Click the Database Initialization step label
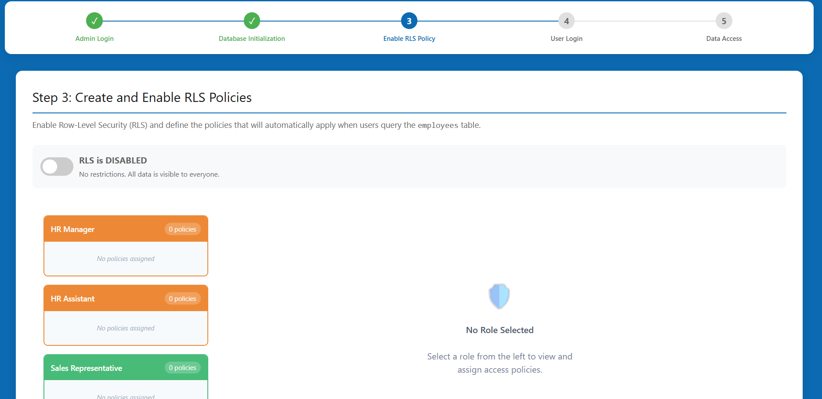Image resolution: width=822 pixels, height=399 pixels. [252, 39]
